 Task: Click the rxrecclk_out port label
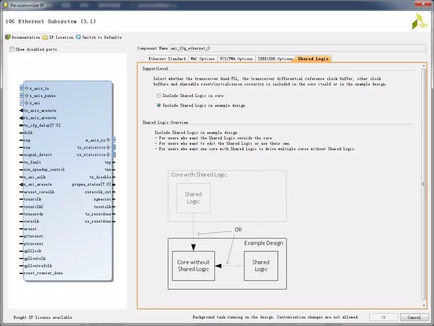click(98, 192)
